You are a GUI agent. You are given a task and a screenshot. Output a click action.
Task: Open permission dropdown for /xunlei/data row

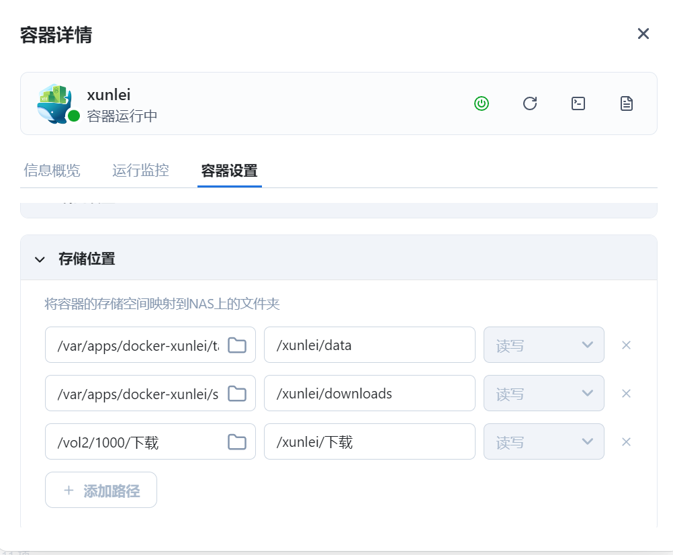click(543, 345)
